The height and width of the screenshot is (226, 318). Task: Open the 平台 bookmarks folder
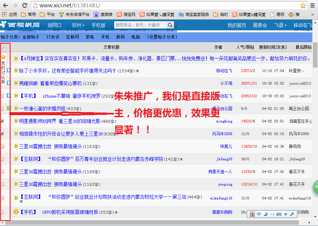coord(47,14)
